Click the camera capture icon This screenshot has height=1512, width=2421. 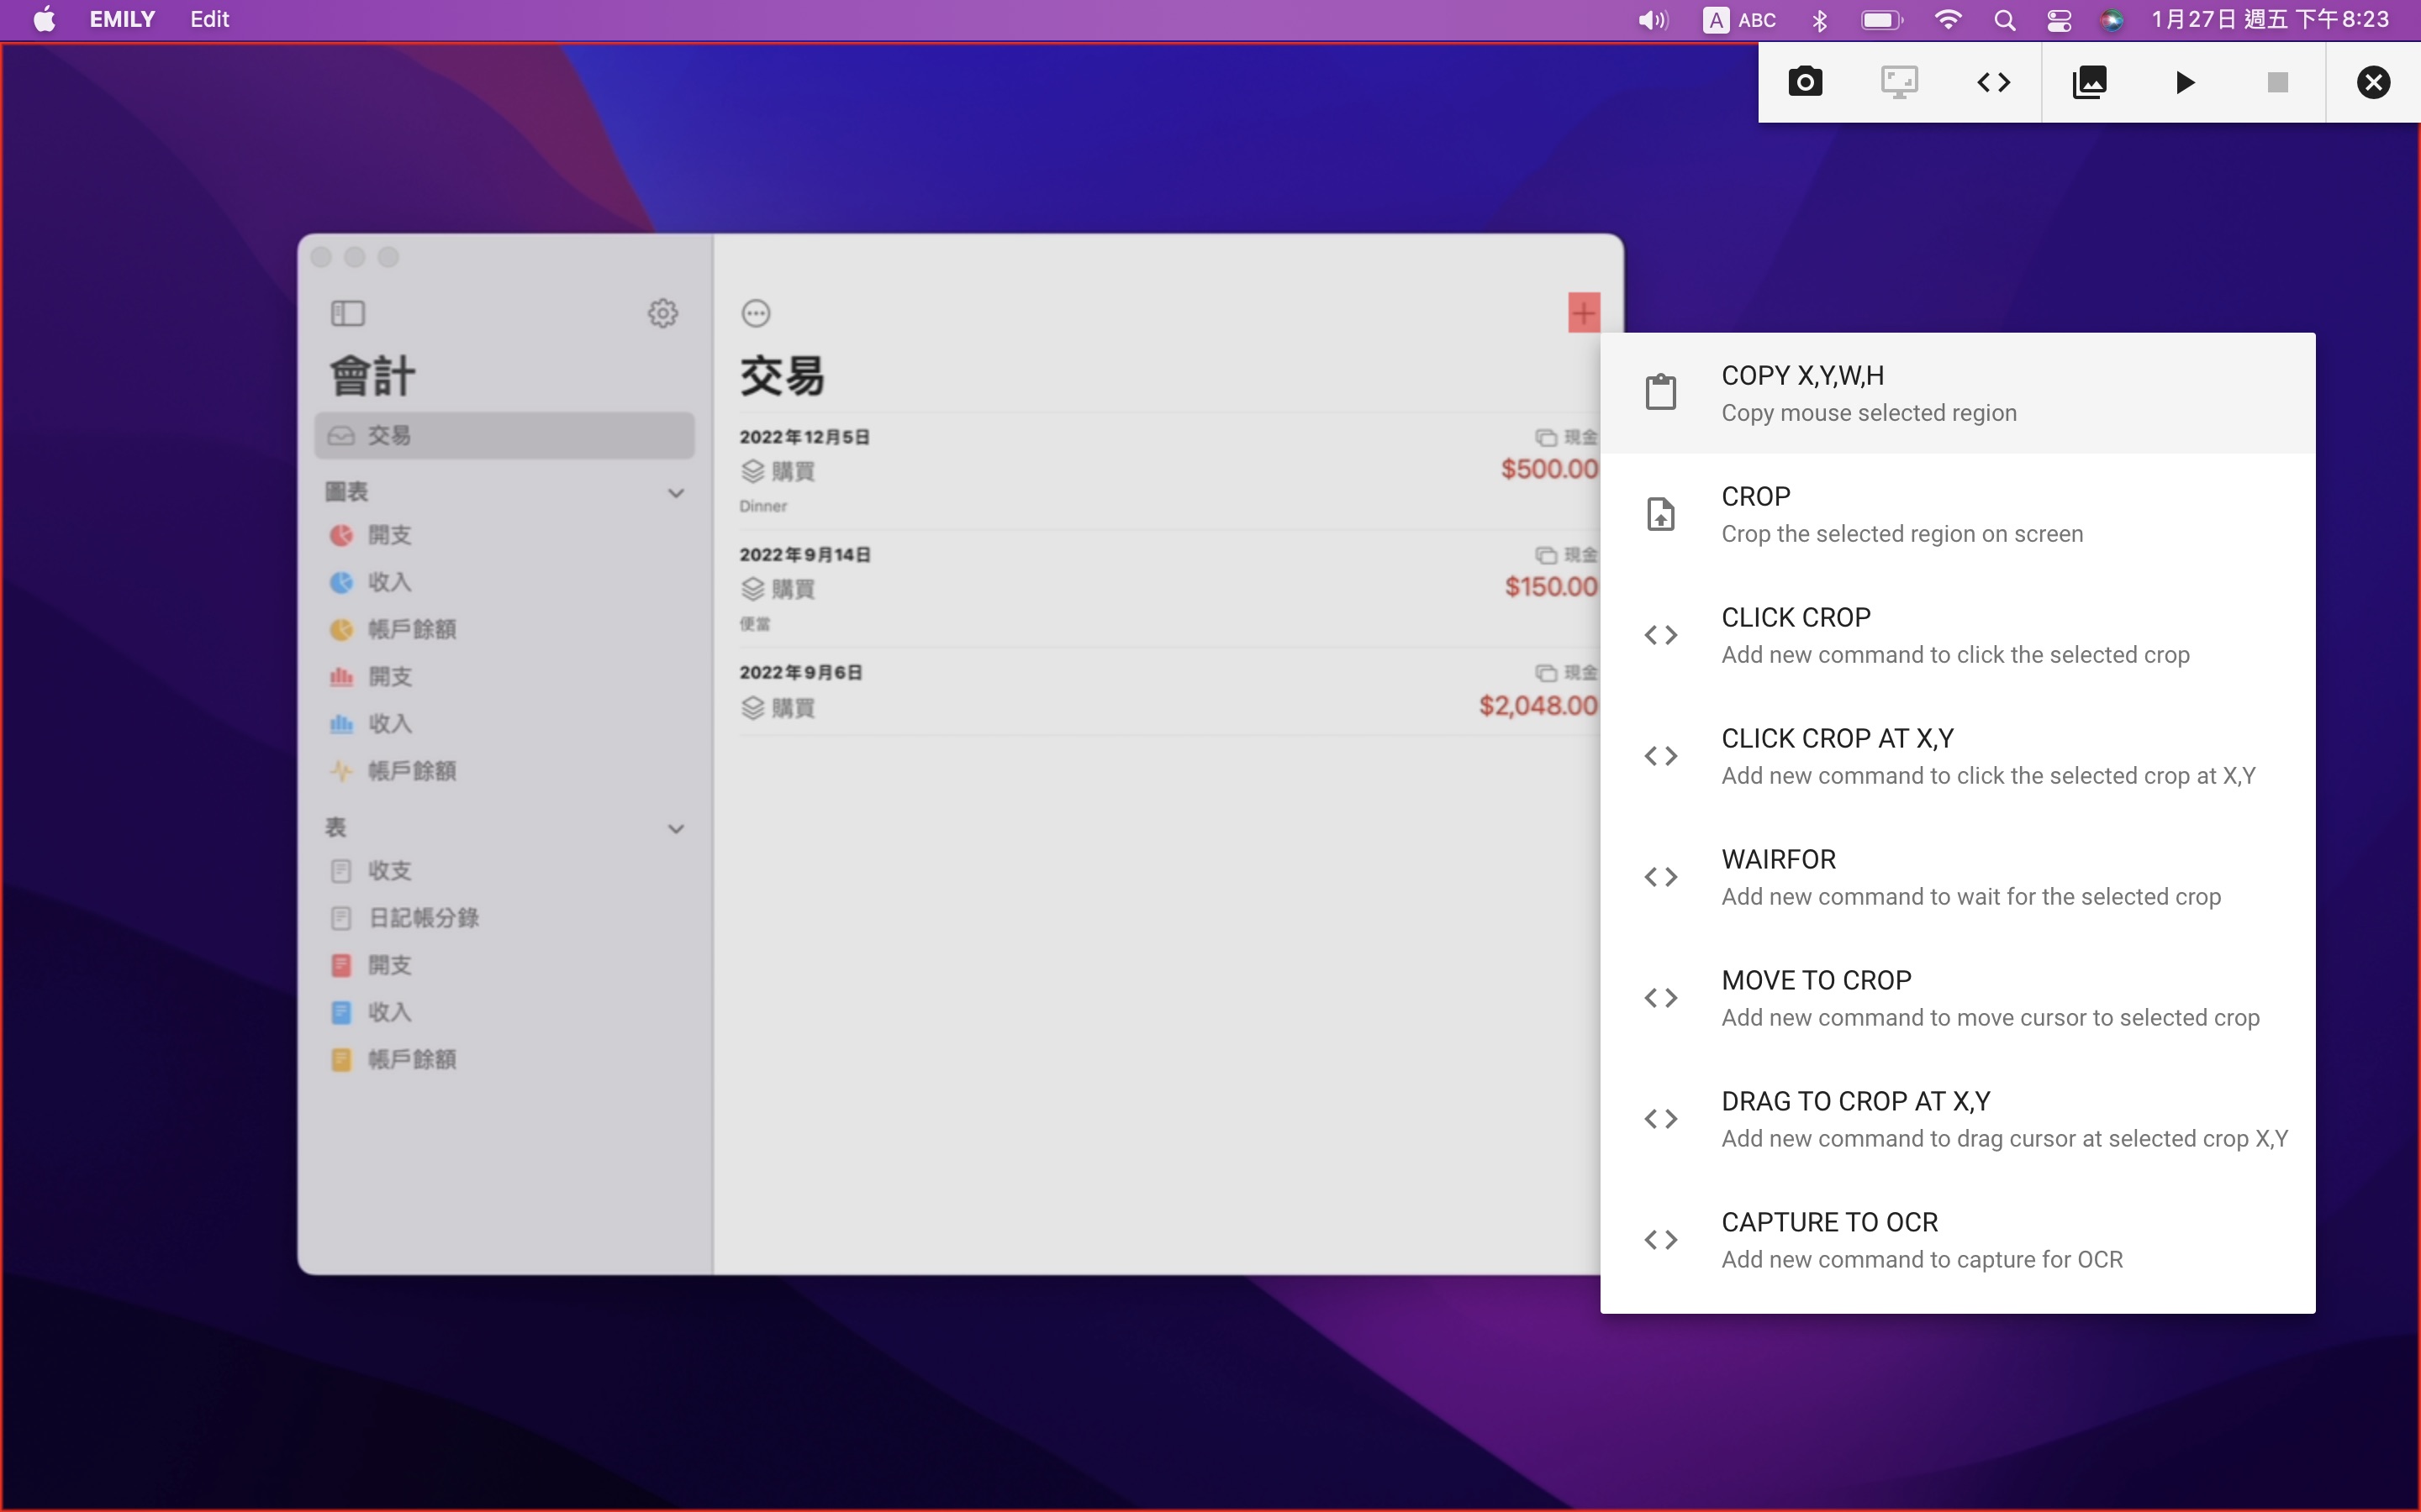(x=1805, y=82)
